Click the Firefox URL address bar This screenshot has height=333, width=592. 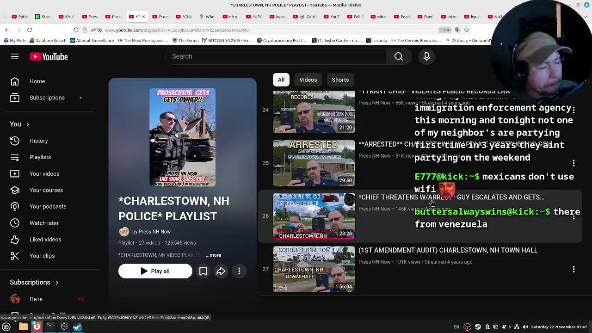[x=268, y=30]
